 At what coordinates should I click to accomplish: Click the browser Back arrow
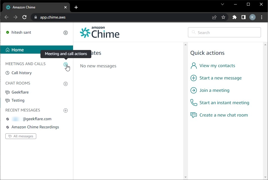(6, 17)
